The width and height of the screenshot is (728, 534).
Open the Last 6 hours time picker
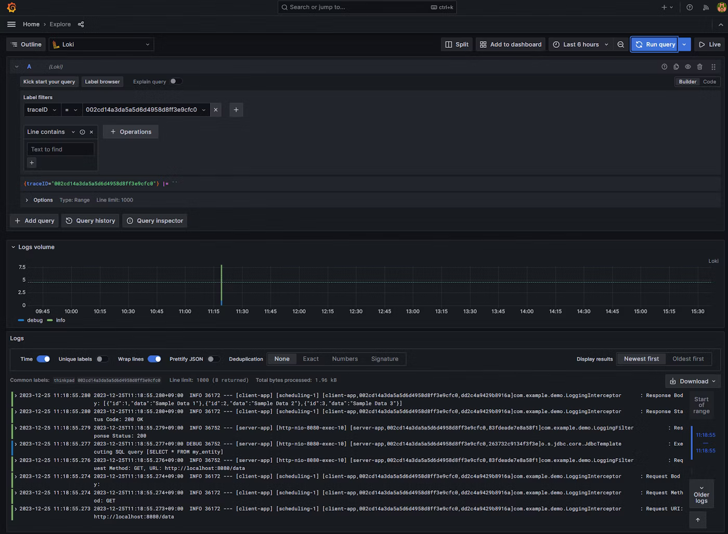[x=580, y=45]
